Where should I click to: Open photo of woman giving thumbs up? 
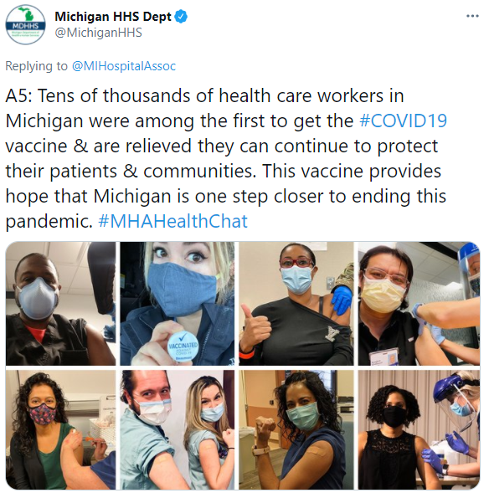[296, 304]
